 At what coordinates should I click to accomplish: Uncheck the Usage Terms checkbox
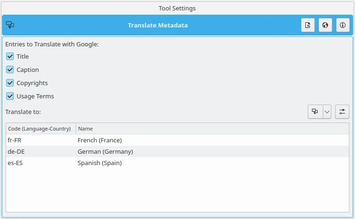[10, 96]
